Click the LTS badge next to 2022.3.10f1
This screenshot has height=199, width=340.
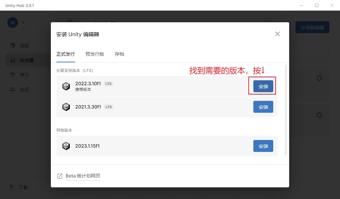(109, 84)
